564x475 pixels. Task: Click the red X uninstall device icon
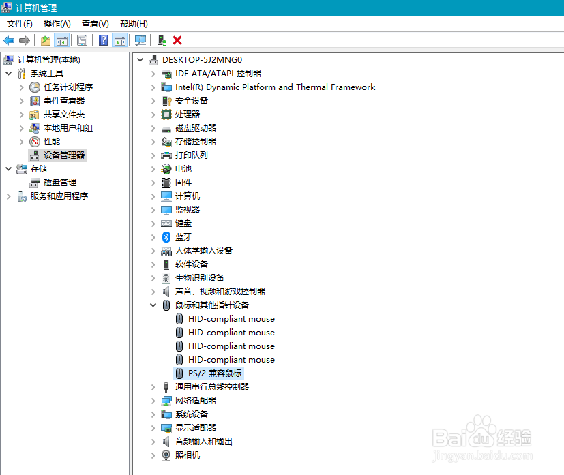click(x=177, y=40)
